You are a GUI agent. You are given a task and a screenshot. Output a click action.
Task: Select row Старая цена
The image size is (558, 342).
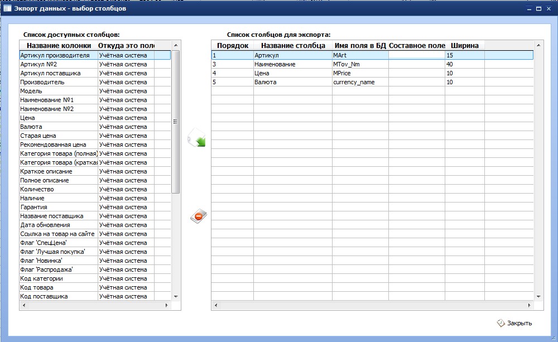95,136
